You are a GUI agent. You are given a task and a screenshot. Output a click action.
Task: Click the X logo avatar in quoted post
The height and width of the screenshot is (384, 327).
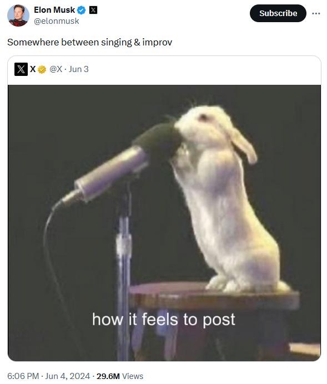point(21,69)
